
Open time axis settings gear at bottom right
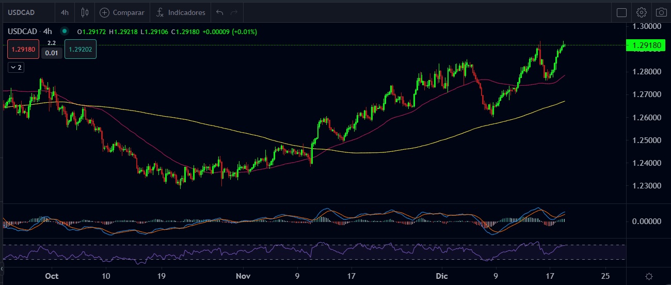tap(649, 276)
